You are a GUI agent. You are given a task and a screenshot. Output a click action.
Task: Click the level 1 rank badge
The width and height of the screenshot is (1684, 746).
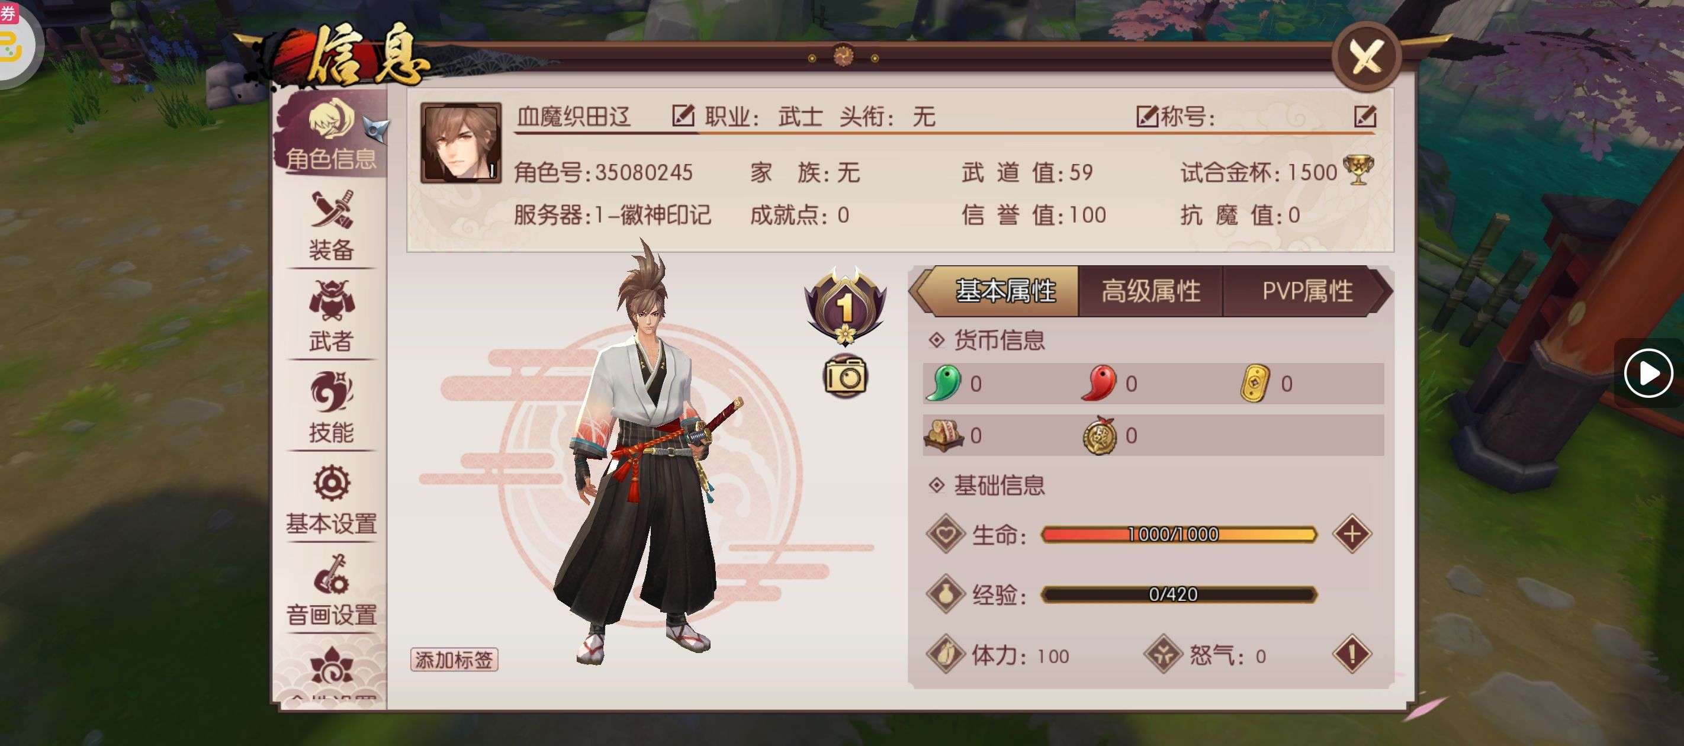point(846,306)
